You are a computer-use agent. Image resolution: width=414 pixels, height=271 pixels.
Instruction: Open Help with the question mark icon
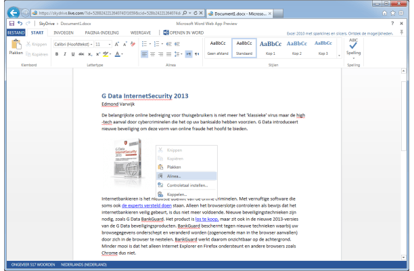pyautogui.click(x=392, y=23)
